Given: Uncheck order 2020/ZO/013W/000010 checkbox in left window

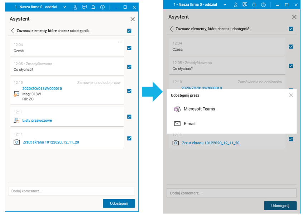Looking at the screenshot, I should click(x=129, y=91).
